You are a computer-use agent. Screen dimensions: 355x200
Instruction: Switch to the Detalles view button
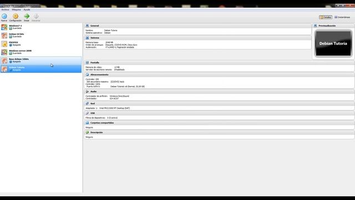(x=326, y=17)
